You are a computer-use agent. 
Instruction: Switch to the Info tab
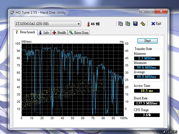44,33
